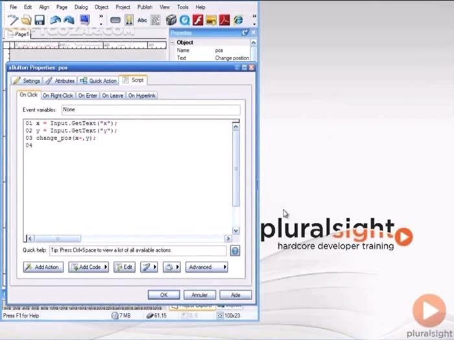Select the Flash object tool
This screenshot has height=340, width=454.
198,20
